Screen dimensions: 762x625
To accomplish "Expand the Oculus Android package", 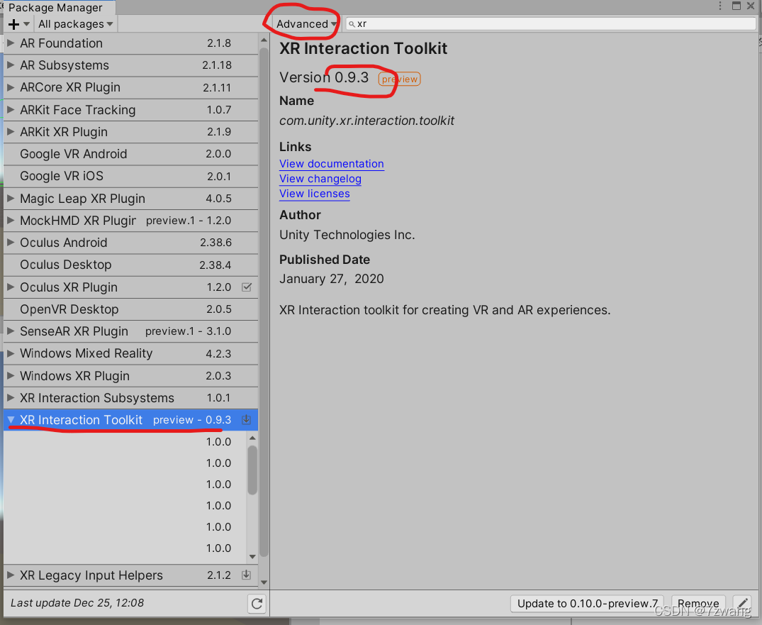I will (x=10, y=242).
